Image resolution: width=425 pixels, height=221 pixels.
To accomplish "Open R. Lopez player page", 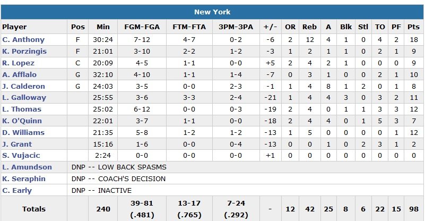I will 18,63.
